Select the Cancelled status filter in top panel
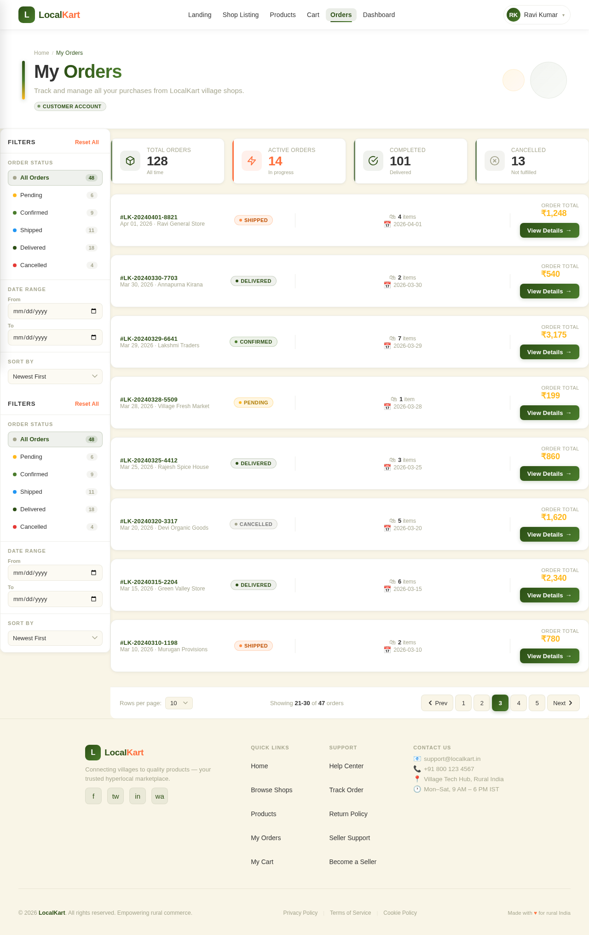 pos(55,265)
